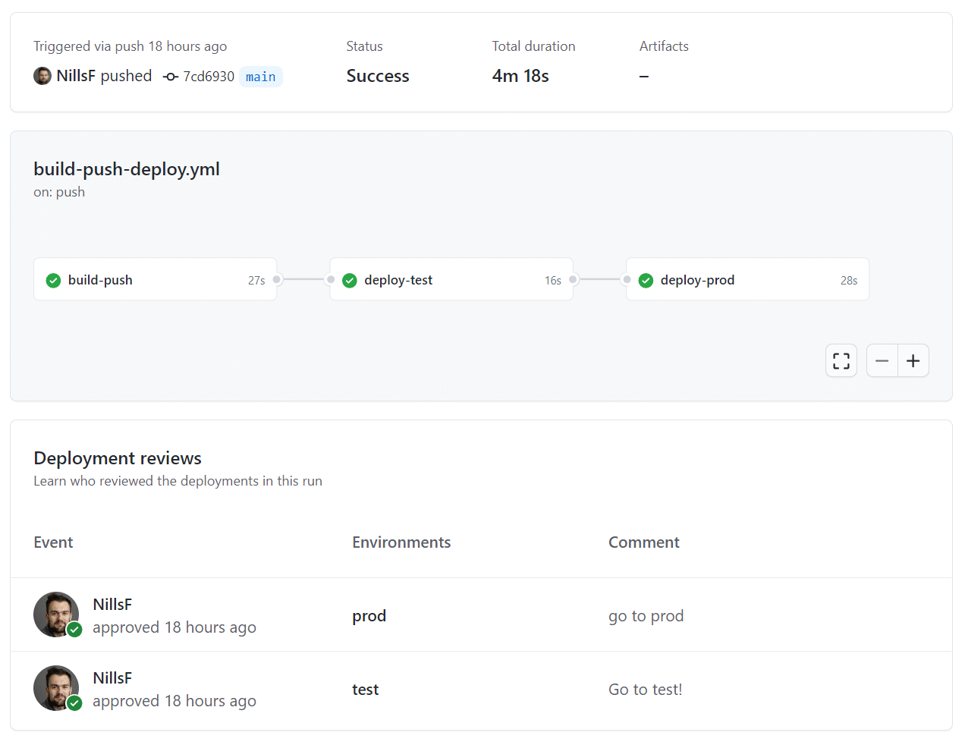Viewport: 965px width, 745px height.
Task: Click the green success checkmark on build-push job
Action: click(x=52, y=280)
